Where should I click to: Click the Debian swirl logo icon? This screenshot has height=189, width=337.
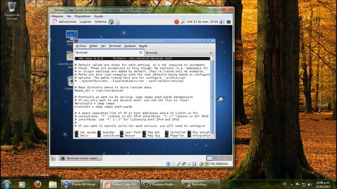(55, 22)
